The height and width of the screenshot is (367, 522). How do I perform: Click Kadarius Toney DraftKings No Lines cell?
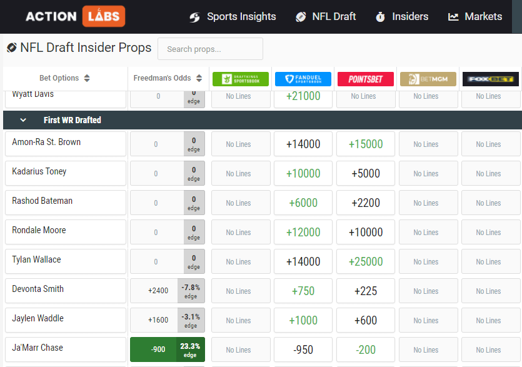coord(241,173)
